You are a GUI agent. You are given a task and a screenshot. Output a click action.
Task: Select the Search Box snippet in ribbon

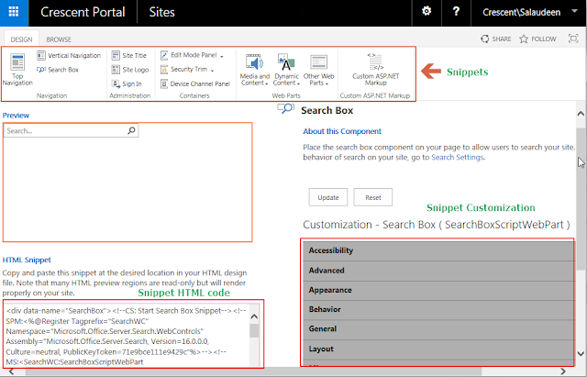coord(58,70)
